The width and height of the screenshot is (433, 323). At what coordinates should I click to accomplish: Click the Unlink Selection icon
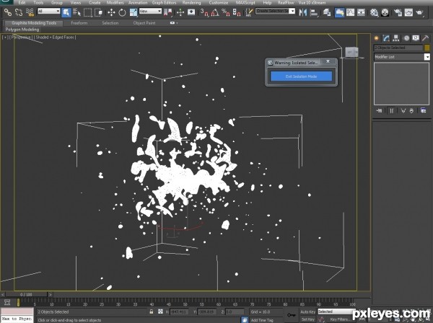click(x=19, y=12)
